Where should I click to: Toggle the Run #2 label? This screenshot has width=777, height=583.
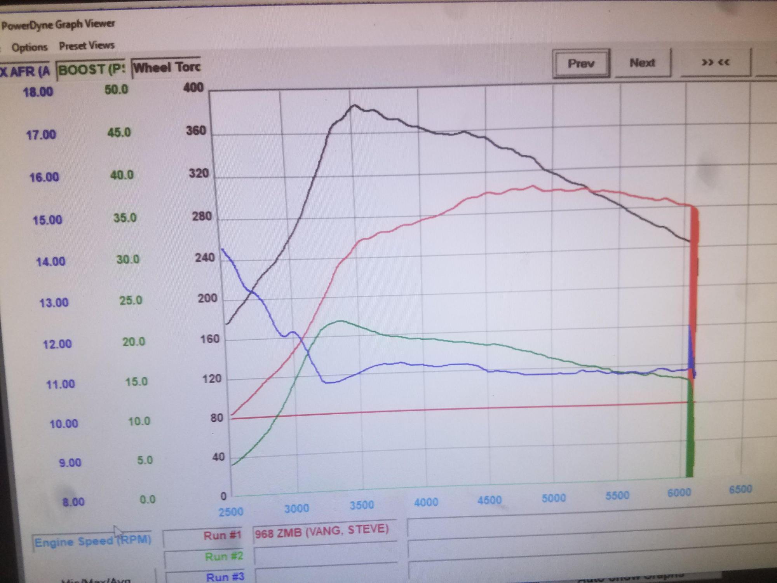[x=224, y=557]
